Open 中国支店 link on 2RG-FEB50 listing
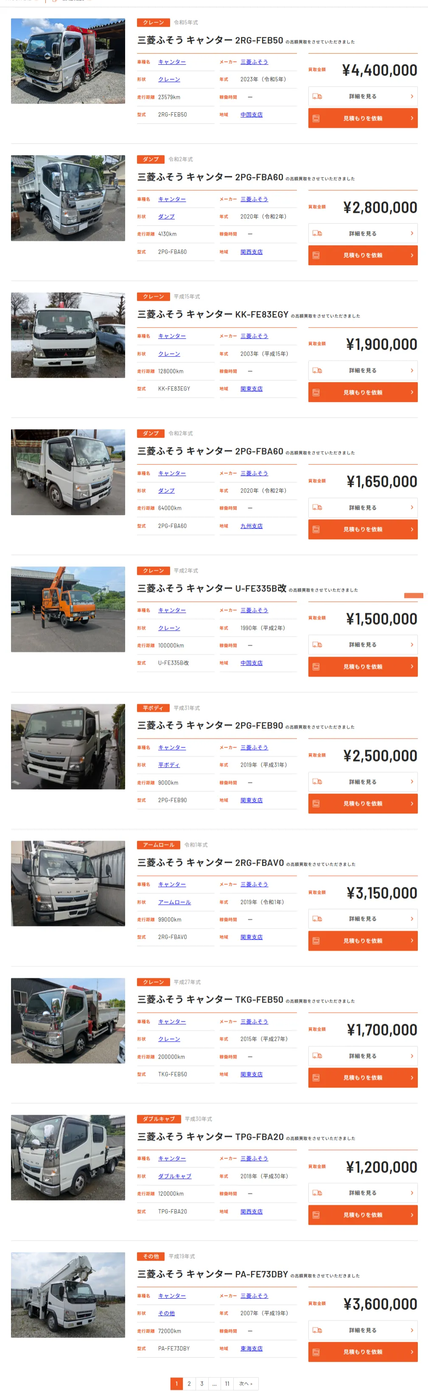This screenshot has height=1399, width=428. tap(252, 115)
